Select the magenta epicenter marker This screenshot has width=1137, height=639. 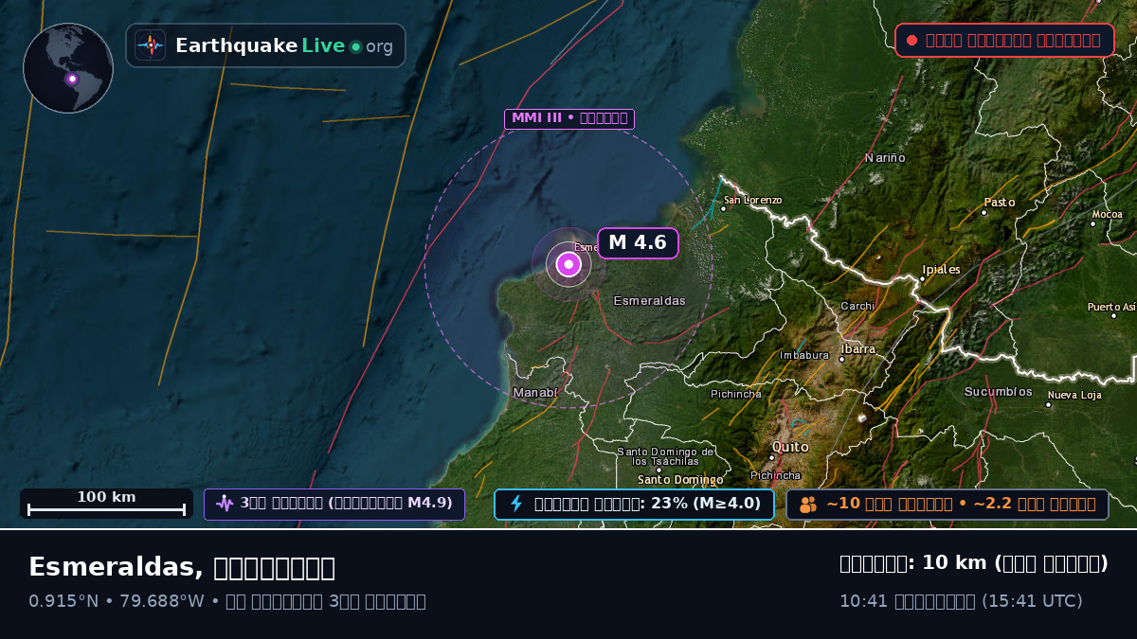coord(568,265)
